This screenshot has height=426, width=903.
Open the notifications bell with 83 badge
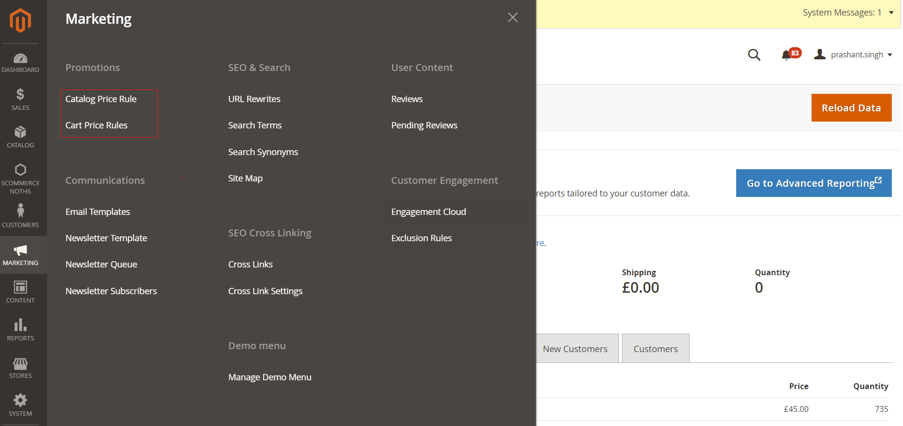pos(786,55)
